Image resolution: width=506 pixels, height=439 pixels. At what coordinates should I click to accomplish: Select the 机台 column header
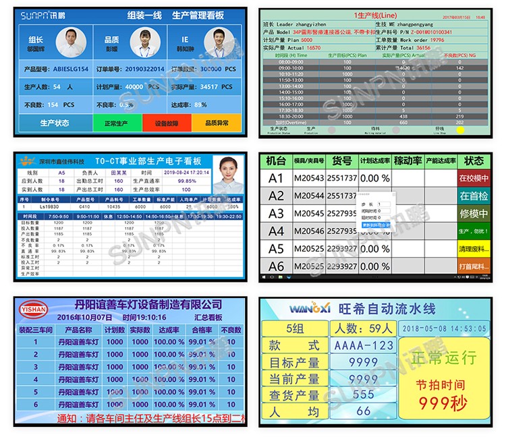pyautogui.click(x=275, y=161)
